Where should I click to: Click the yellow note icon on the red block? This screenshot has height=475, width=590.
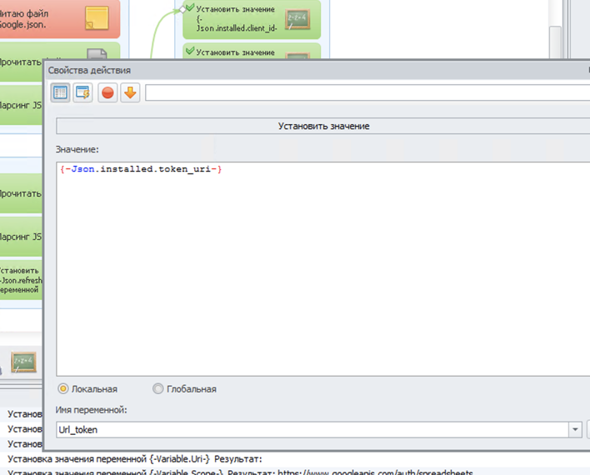tap(97, 17)
